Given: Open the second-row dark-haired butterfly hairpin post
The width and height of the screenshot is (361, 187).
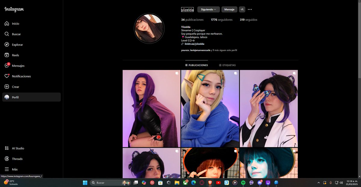Looking at the screenshot, I should pyautogui.click(x=151, y=163).
